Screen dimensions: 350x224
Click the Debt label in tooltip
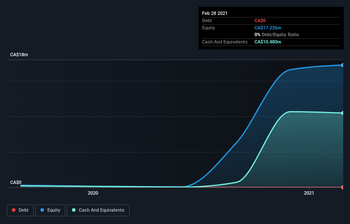pyautogui.click(x=207, y=20)
